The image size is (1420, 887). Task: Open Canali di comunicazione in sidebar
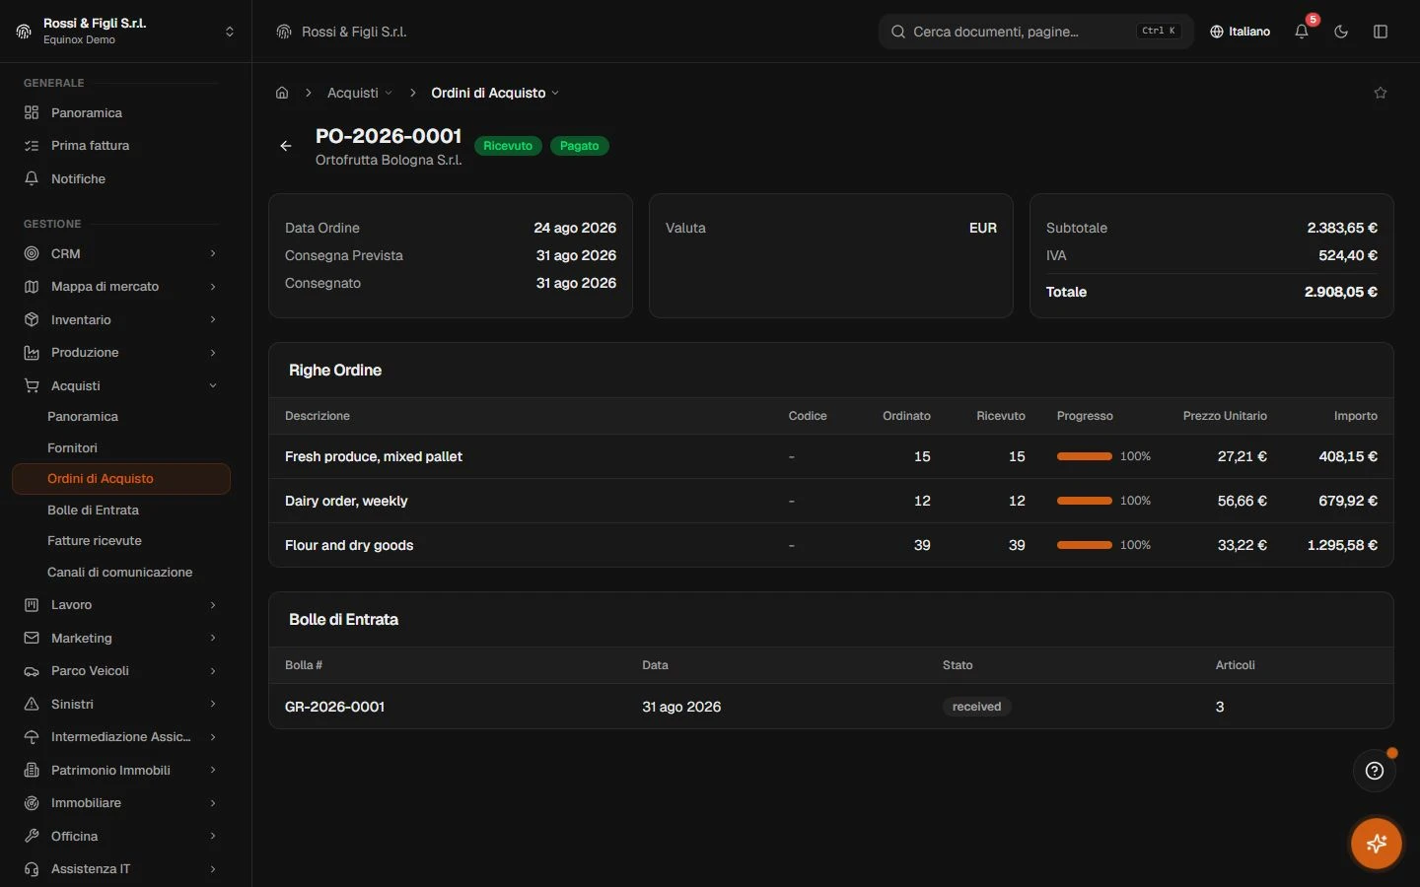121,572
